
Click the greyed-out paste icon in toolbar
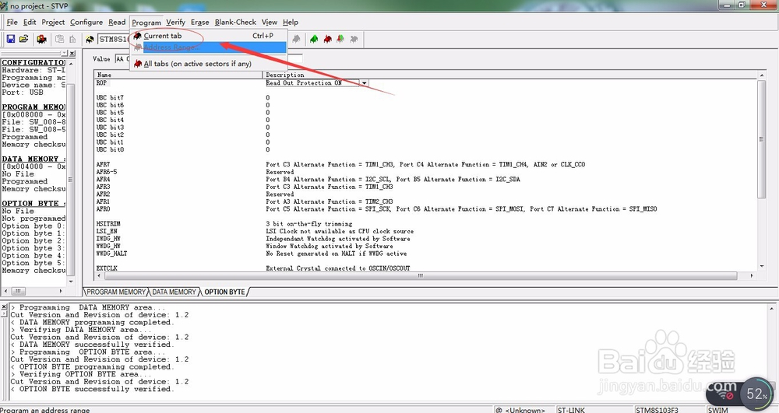pos(72,39)
